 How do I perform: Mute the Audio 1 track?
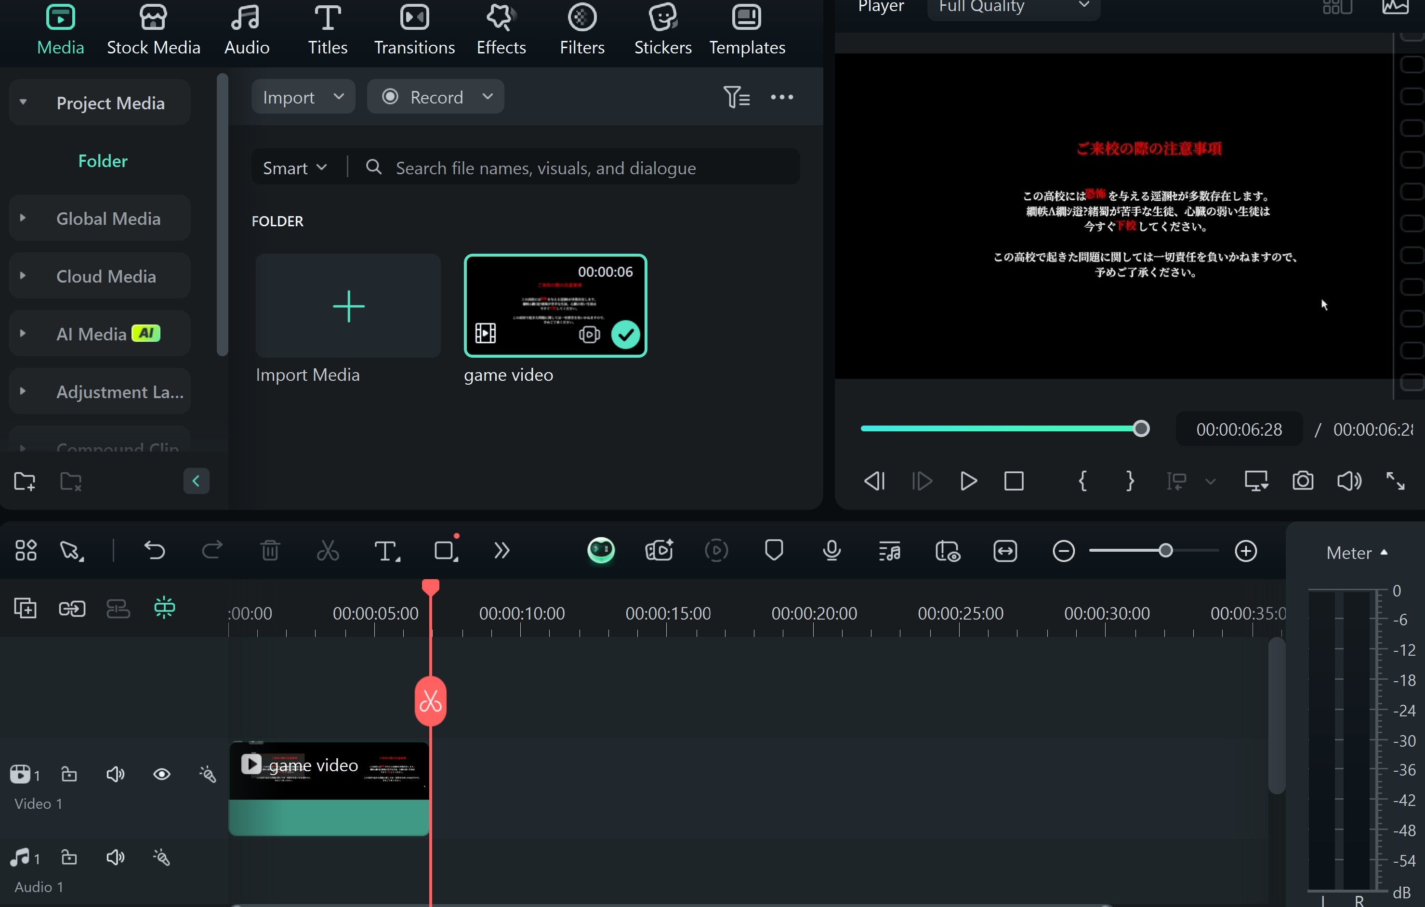pyautogui.click(x=116, y=857)
